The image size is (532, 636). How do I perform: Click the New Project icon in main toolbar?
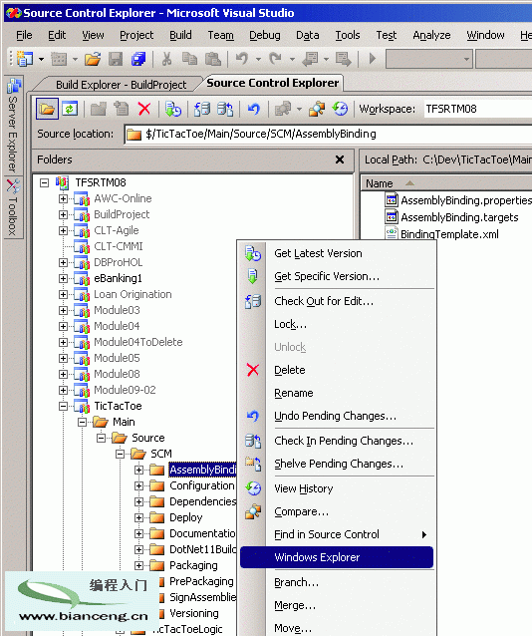[25, 59]
